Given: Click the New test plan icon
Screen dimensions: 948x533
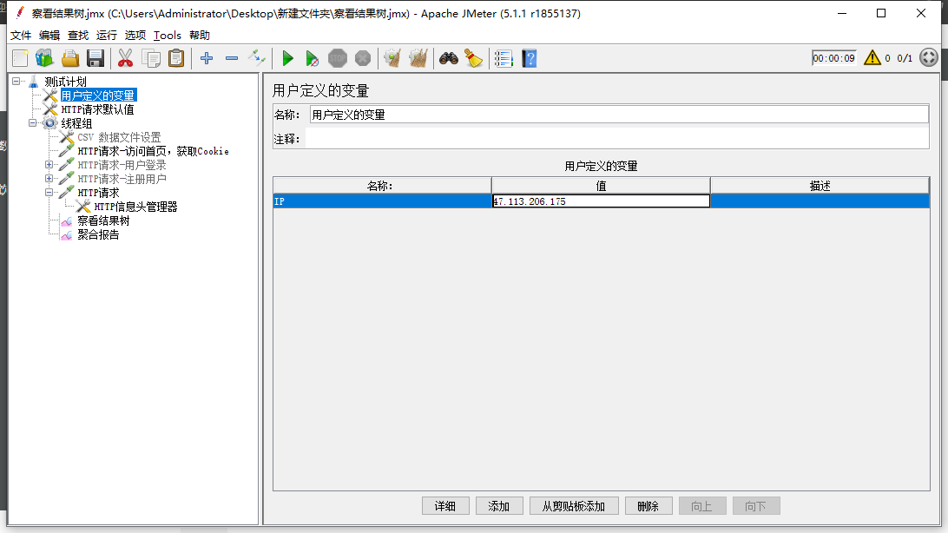Looking at the screenshot, I should (20, 58).
